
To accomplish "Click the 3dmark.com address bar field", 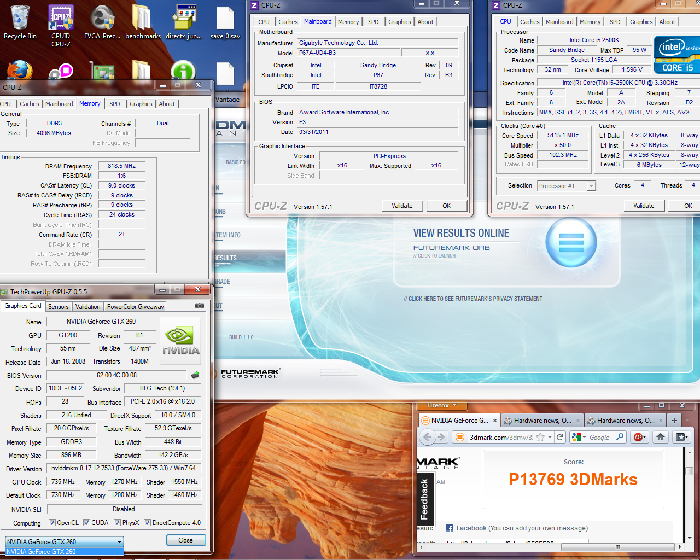I will (501, 437).
